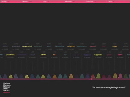The width and height of the screenshot is (130, 97).
Task: Click the 'eleven' feeling label
Action: (43, 55)
